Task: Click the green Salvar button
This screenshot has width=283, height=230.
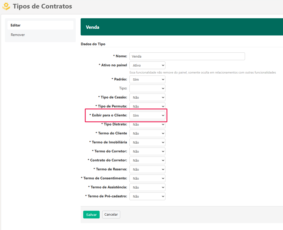Action: tap(91, 215)
